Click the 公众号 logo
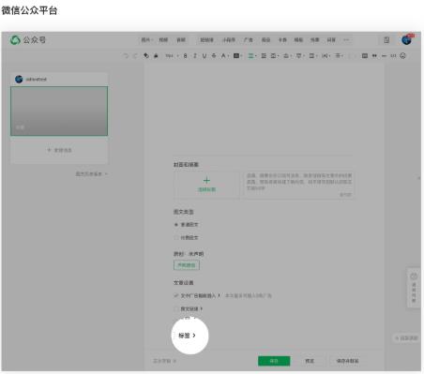424x374 pixels. click(28, 40)
